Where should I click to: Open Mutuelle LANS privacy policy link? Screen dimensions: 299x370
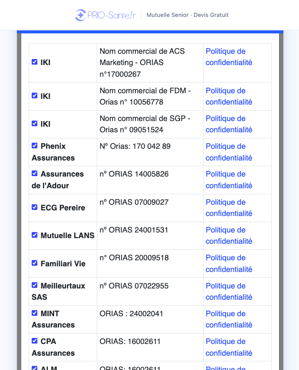(x=229, y=236)
